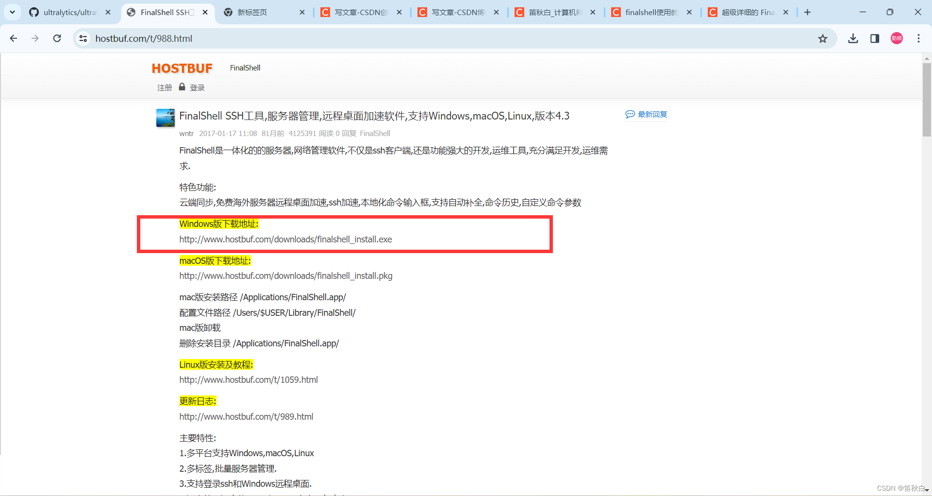Viewport: 932px width, 496px height.
Task: Click the date 2017-01-17 11:08 text
Action: 228,134
